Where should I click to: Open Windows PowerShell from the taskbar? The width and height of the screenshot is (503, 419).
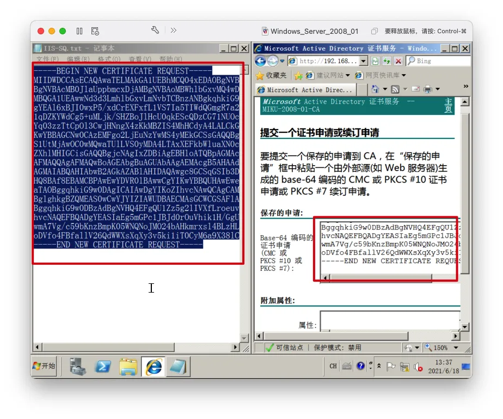[103, 366]
